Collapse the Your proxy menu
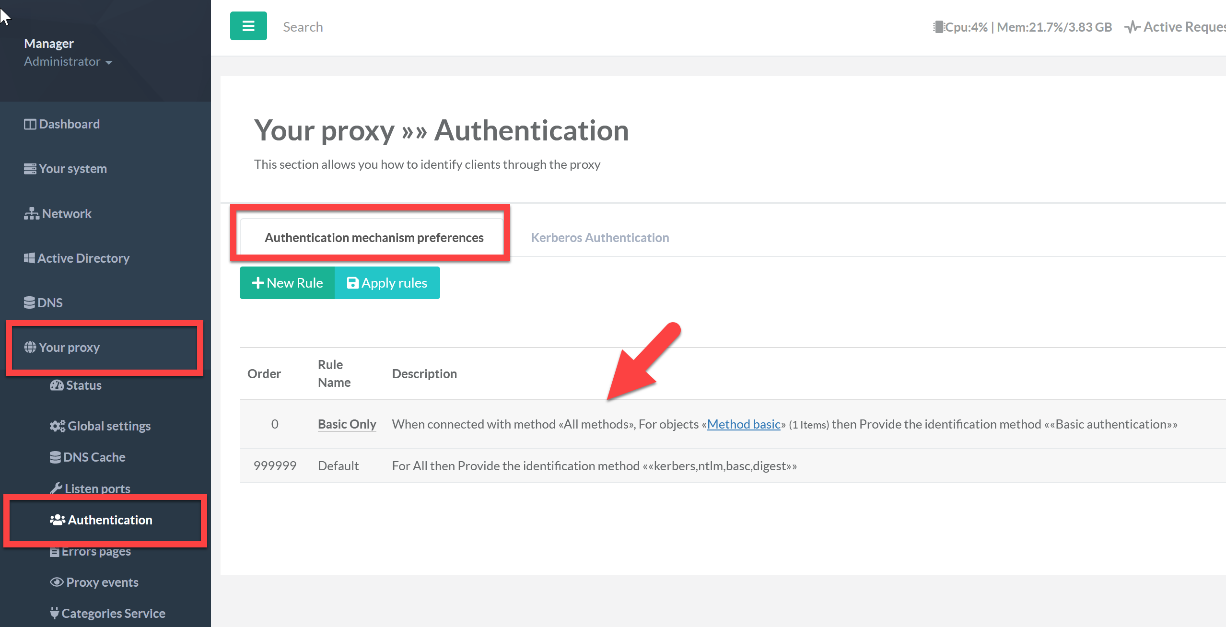Image resolution: width=1226 pixels, height=627 pixels. pyautogui.click(x=69, y=348)
